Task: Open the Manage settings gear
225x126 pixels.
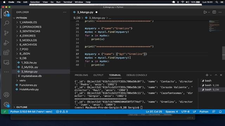Action: point(6,104)
